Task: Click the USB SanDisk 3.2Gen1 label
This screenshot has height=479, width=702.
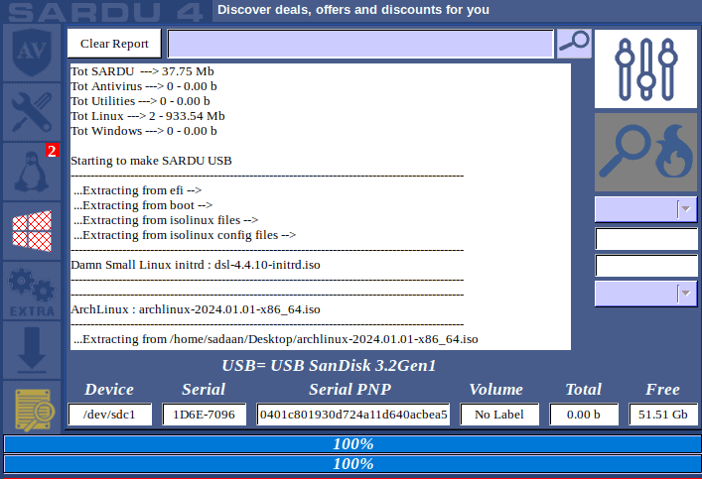Action: 329,365
